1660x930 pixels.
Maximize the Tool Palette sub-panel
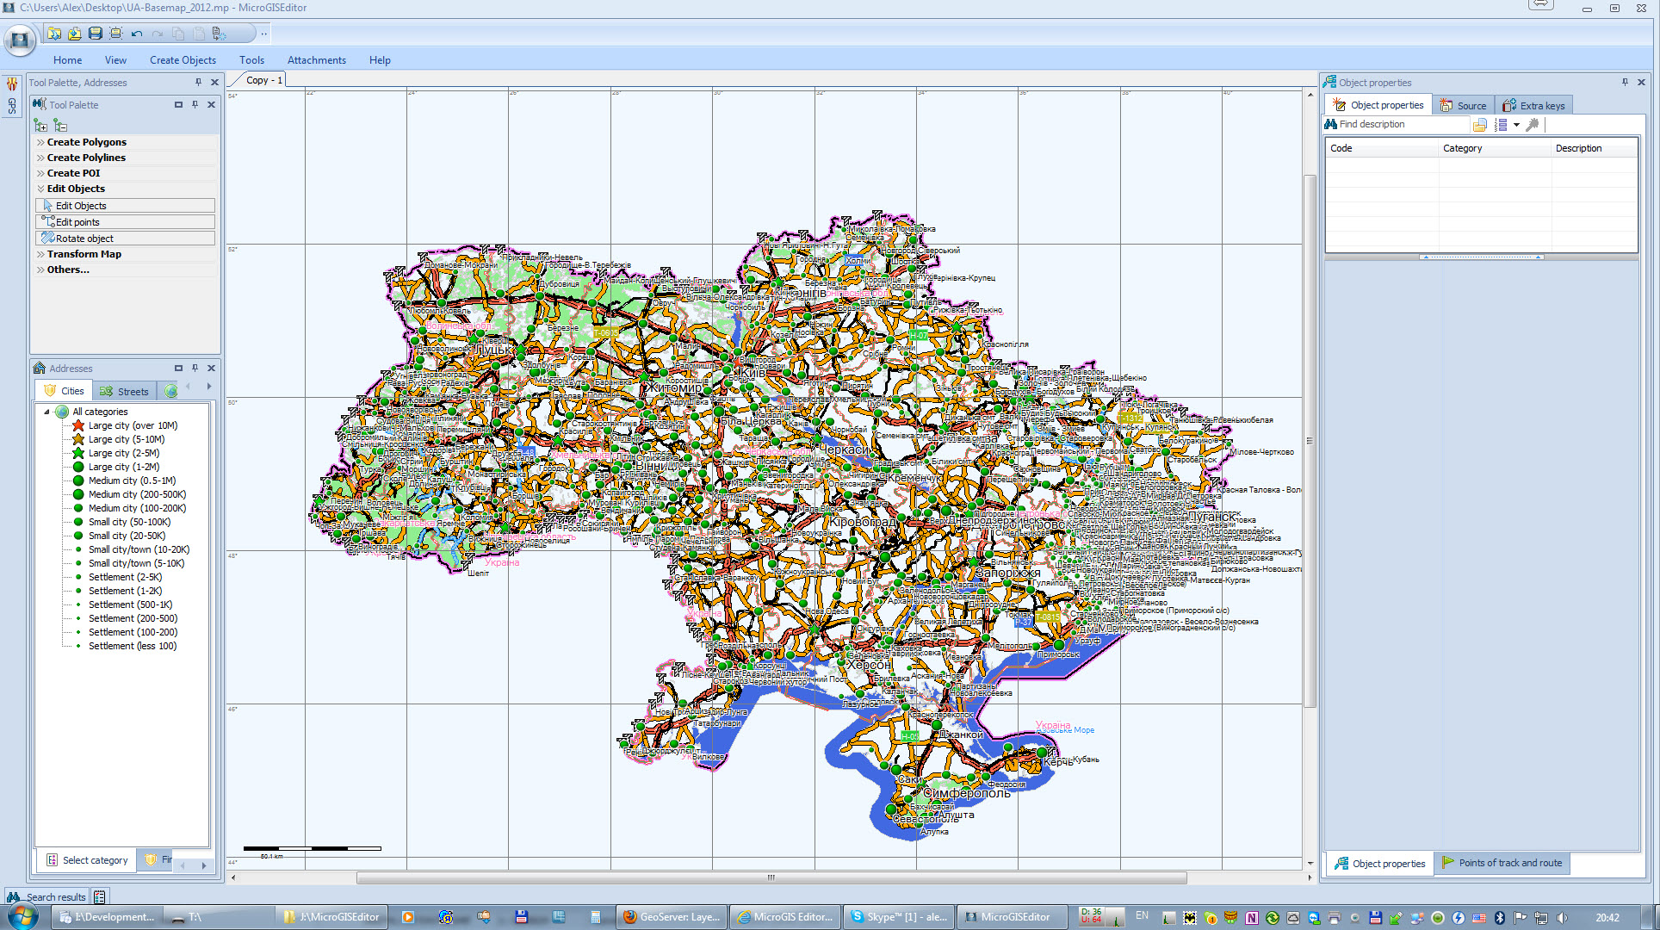[x=178, y=105]
